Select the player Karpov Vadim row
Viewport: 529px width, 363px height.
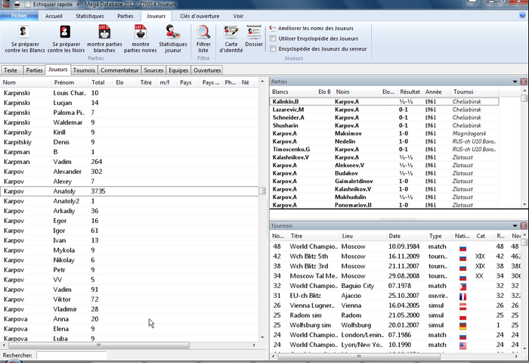(129, 290)
